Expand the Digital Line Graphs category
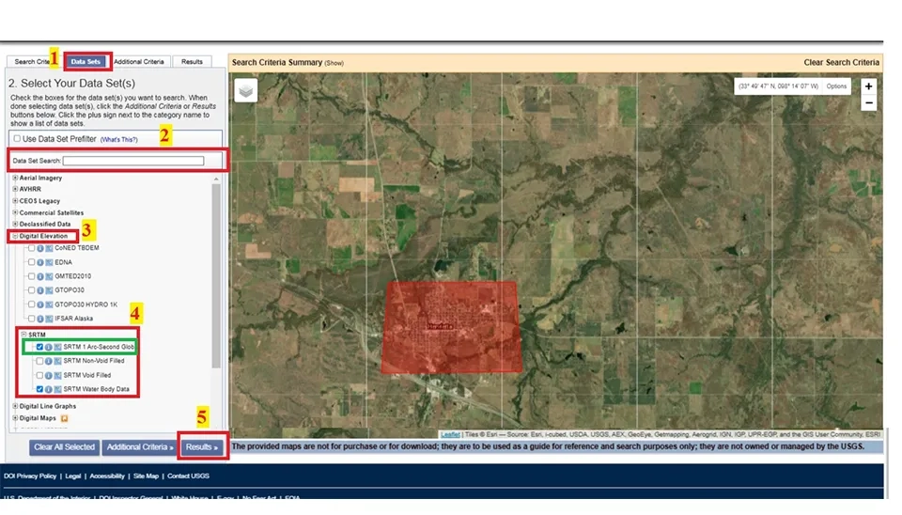 (16, 406)
